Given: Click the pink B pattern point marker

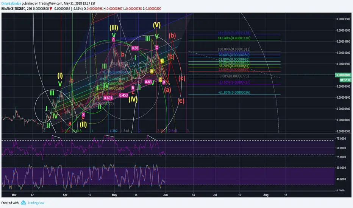Looking at the screenshot, I should 133,88.
